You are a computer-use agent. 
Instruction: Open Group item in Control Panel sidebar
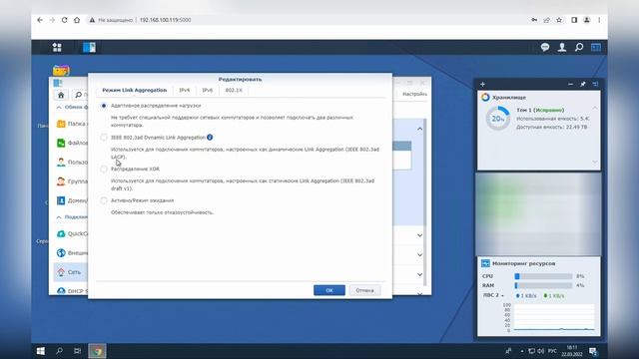click(x=71, y=181)
